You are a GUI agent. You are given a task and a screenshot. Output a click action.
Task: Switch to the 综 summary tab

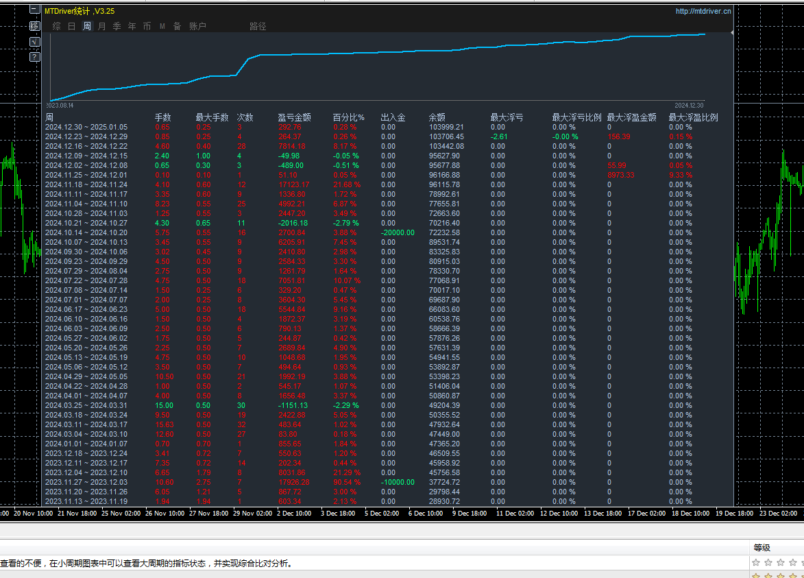(56, 27)
